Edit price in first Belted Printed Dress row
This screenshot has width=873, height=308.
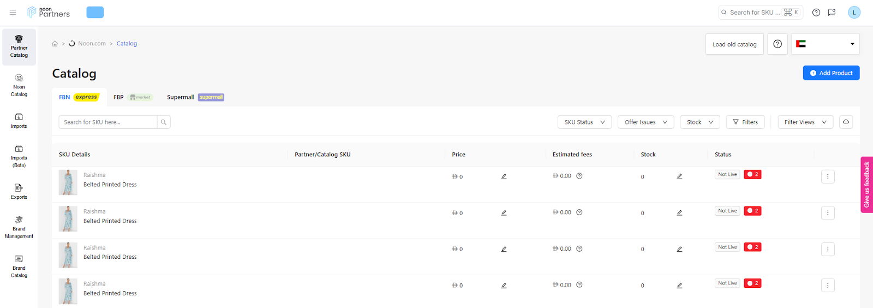pos(504,176)
